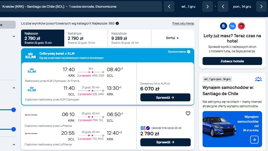
Task: Go to next return date after pon., 14 gru
Action: coord(261,7)
